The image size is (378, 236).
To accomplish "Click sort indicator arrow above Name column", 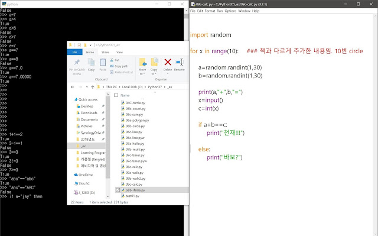I will click(155, 92).
